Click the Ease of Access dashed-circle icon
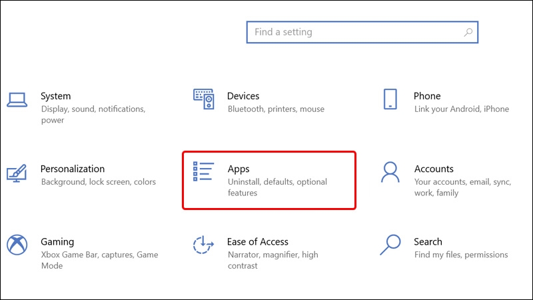Image resolution: width=533 pixels, height=300 pixels. click(203, 245)
